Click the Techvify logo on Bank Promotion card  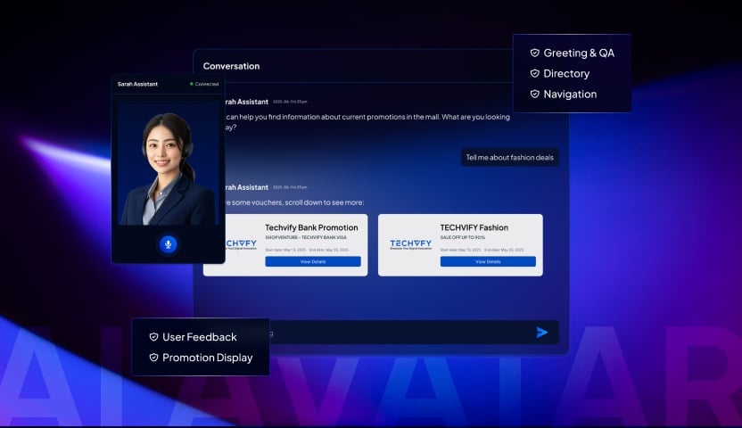[241, 244]
